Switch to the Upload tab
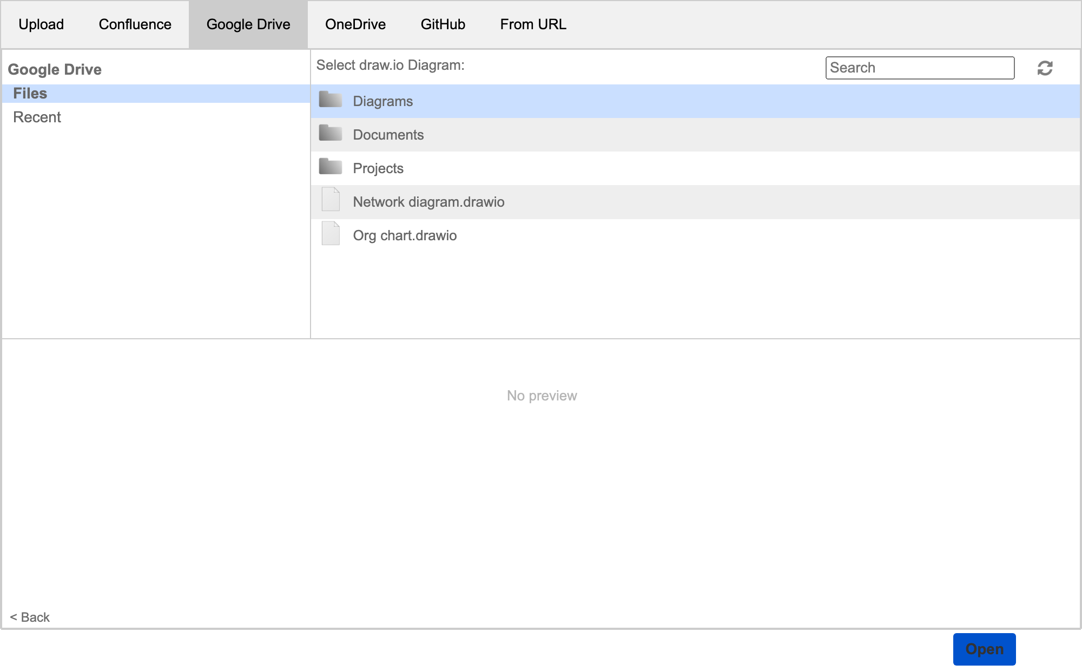 point(41,24)
